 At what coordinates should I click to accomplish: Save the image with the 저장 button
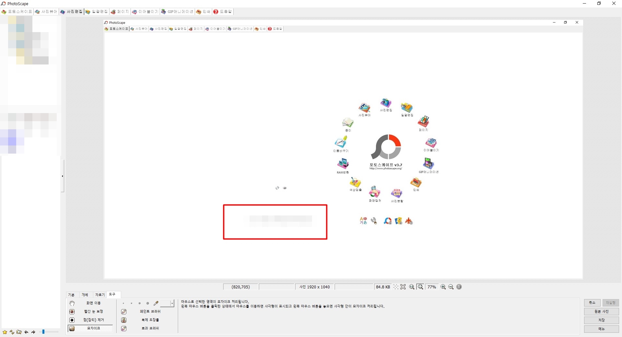pos(602,320)
